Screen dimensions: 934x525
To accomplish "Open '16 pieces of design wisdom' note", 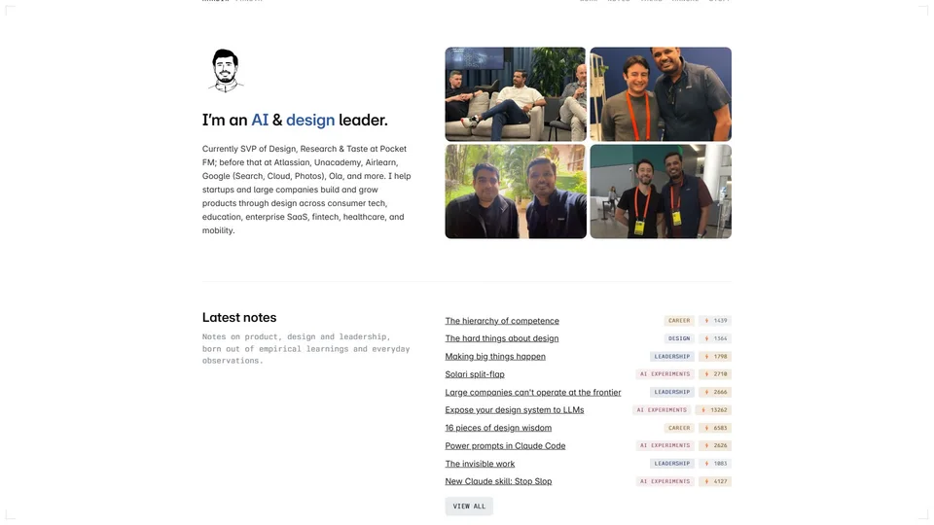I will tap(498, 428).
